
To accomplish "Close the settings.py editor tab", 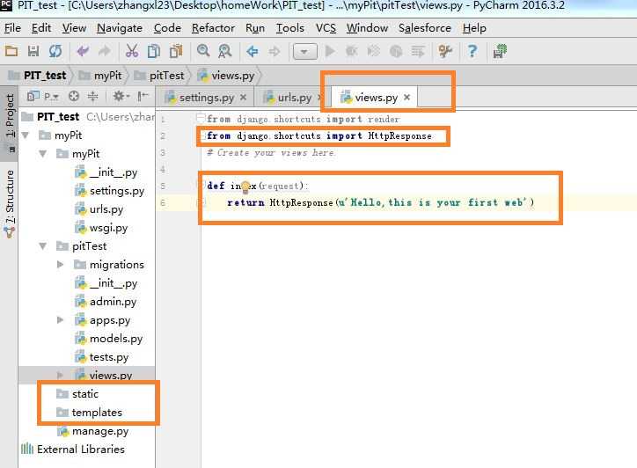I will (243, 97).
